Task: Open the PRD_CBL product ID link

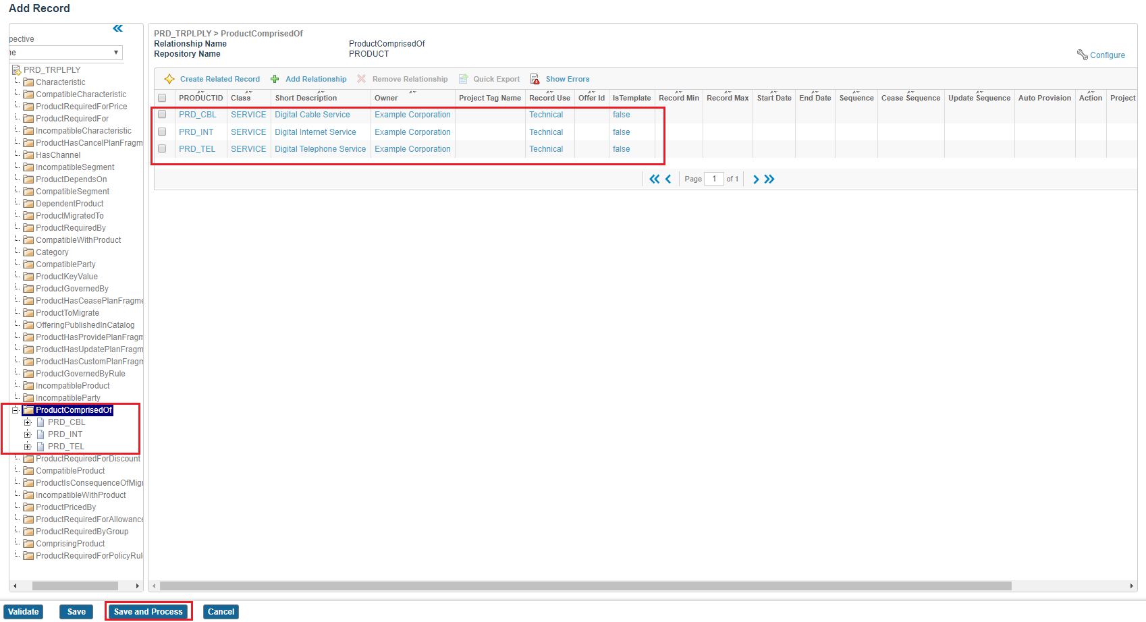Action: (x=198, y=115)
